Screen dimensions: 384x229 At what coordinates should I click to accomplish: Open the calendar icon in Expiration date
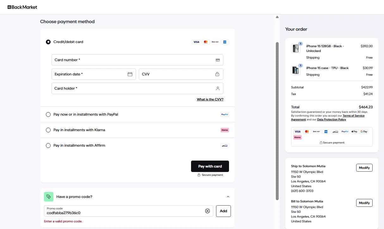[130, 74]
